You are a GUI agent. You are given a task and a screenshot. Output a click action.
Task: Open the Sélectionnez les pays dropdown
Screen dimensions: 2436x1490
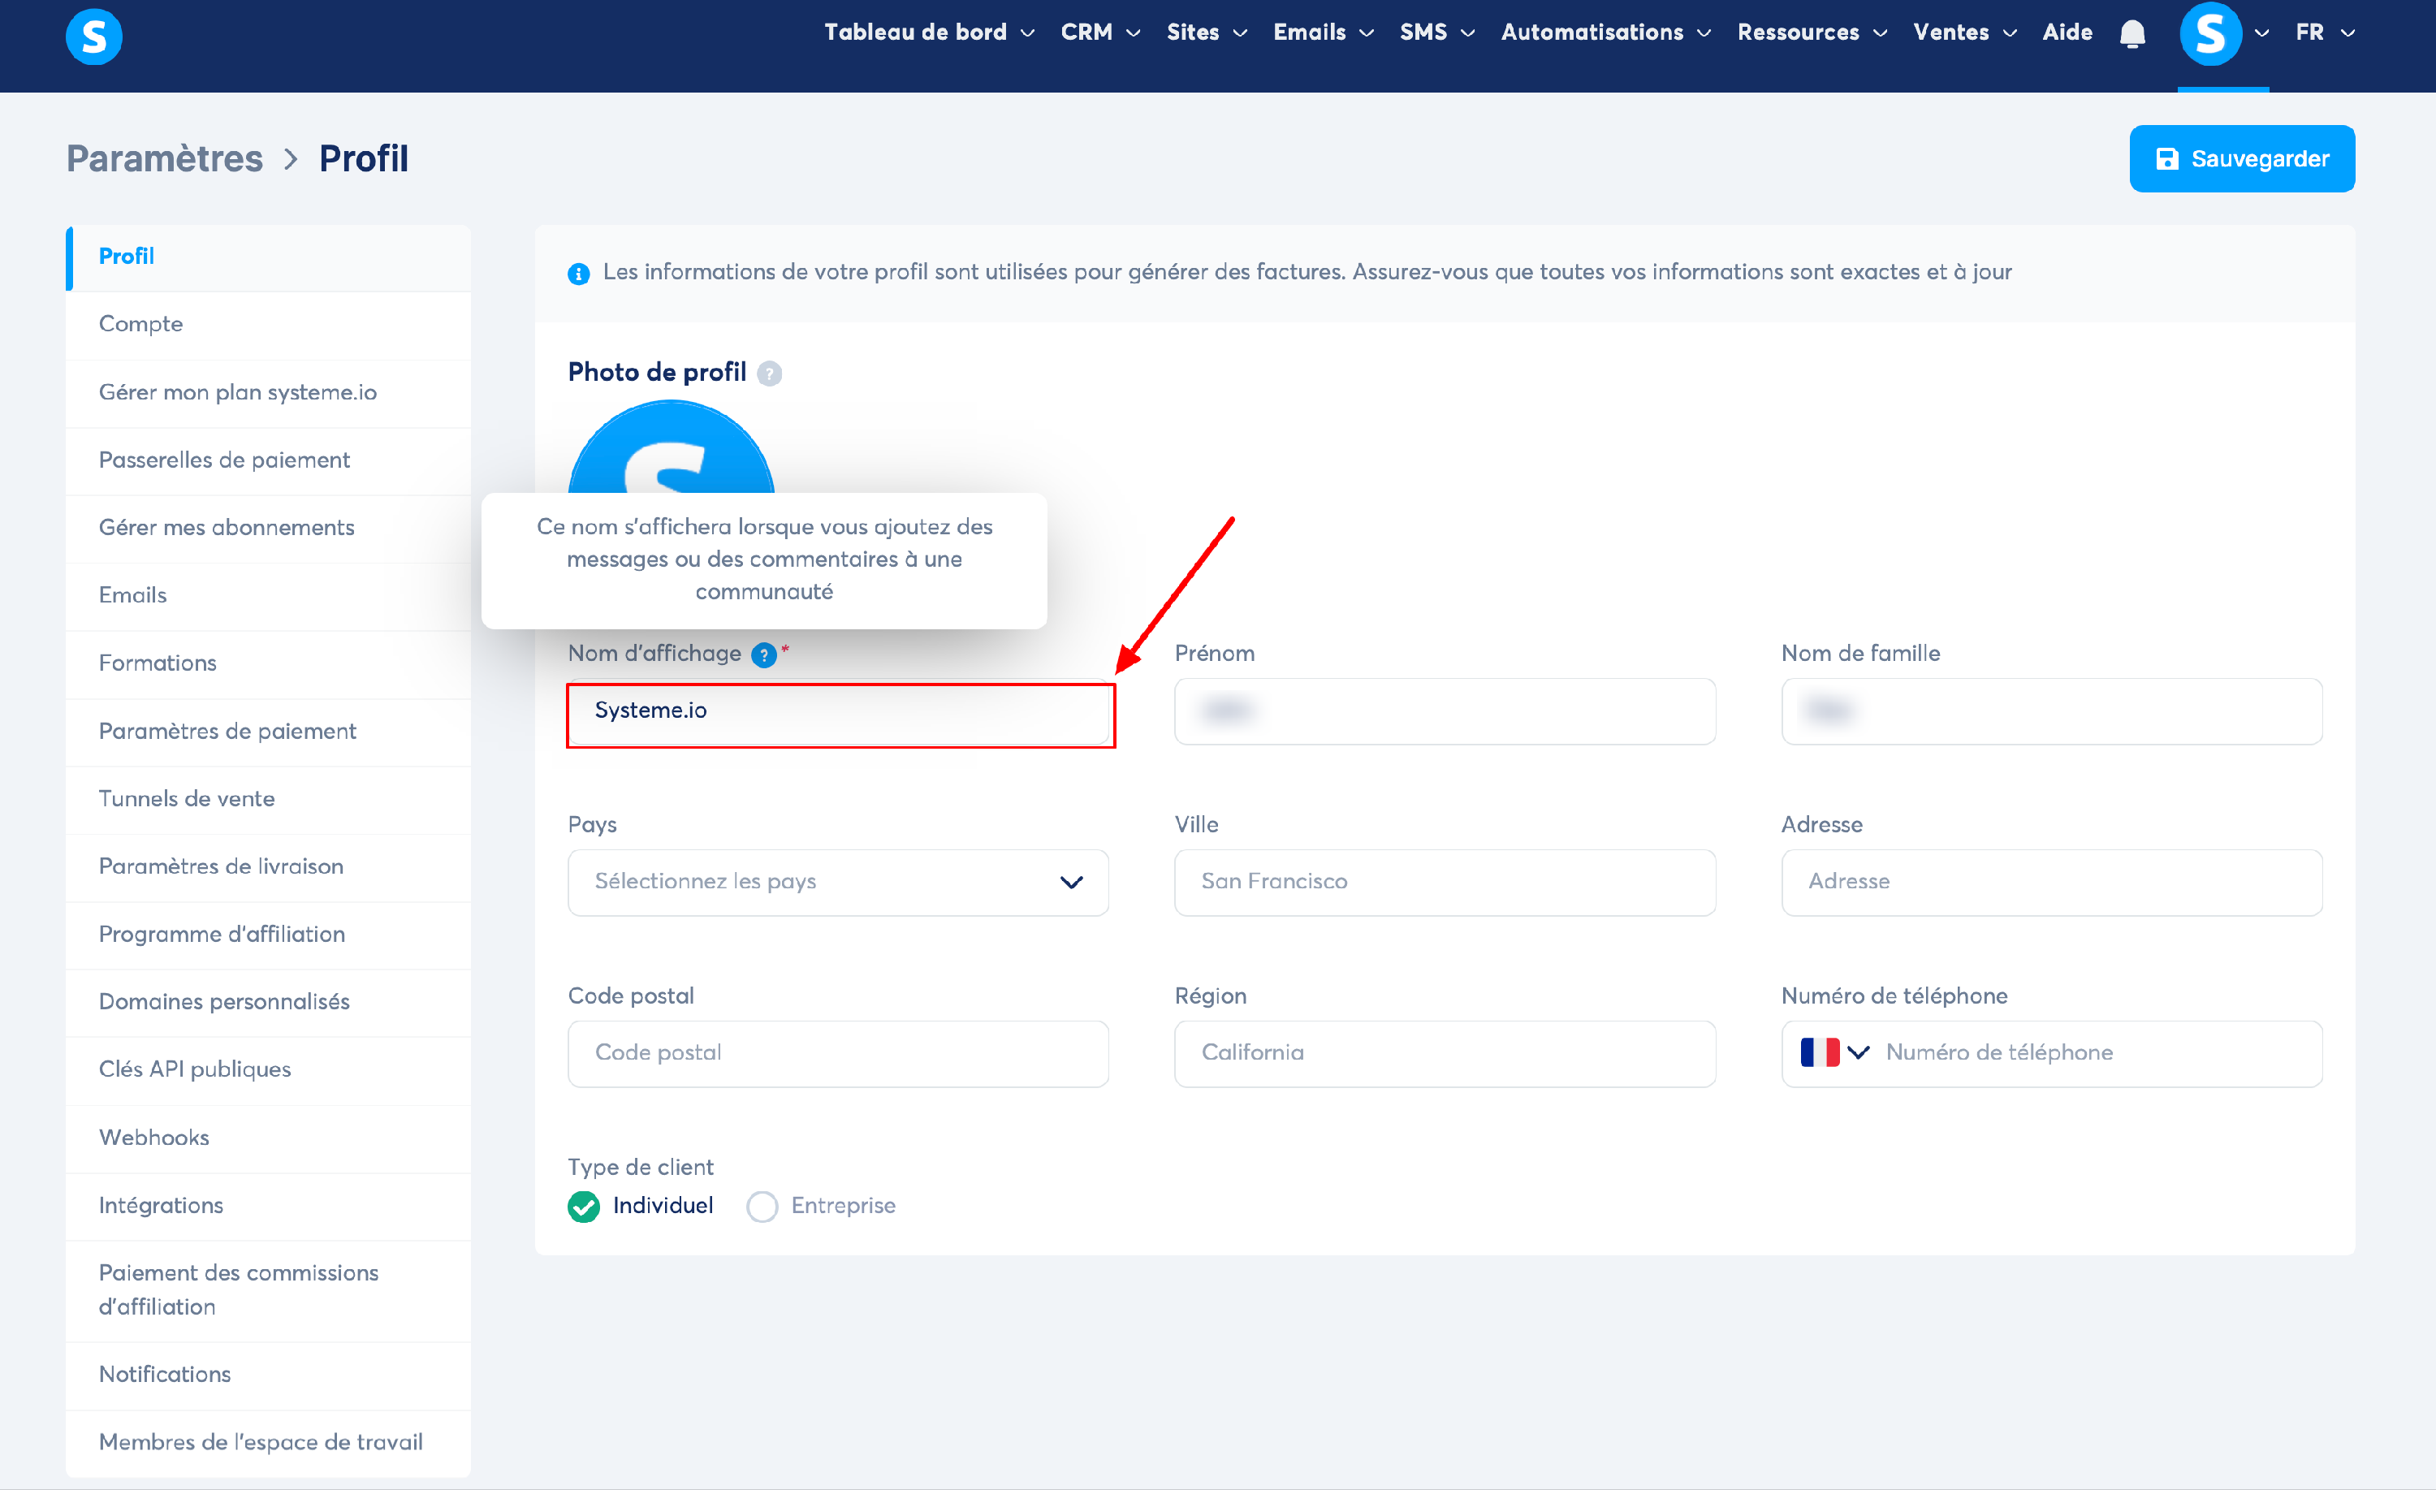837,882
